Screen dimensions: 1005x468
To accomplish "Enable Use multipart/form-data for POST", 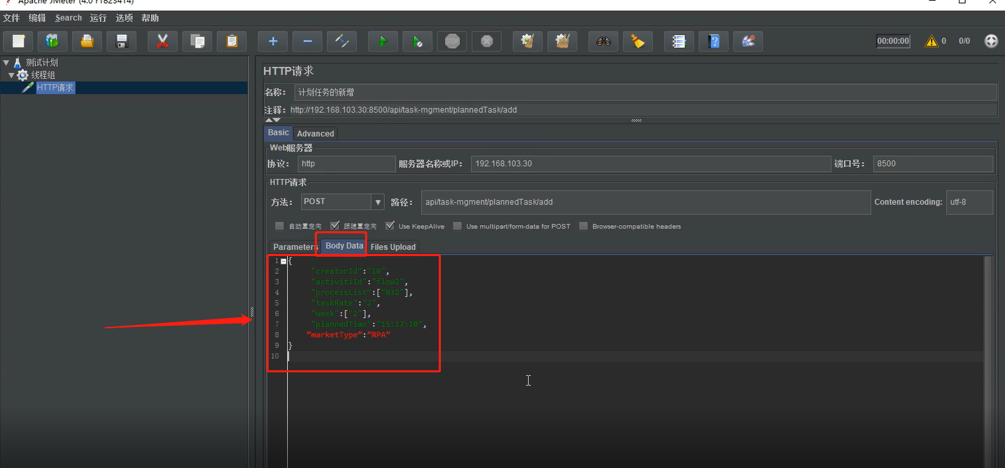I will 457,226.
